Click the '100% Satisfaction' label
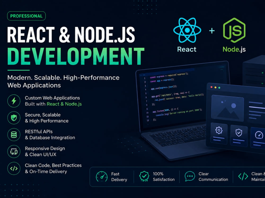Viewport: 265px width, 198px height. point(164,176)
